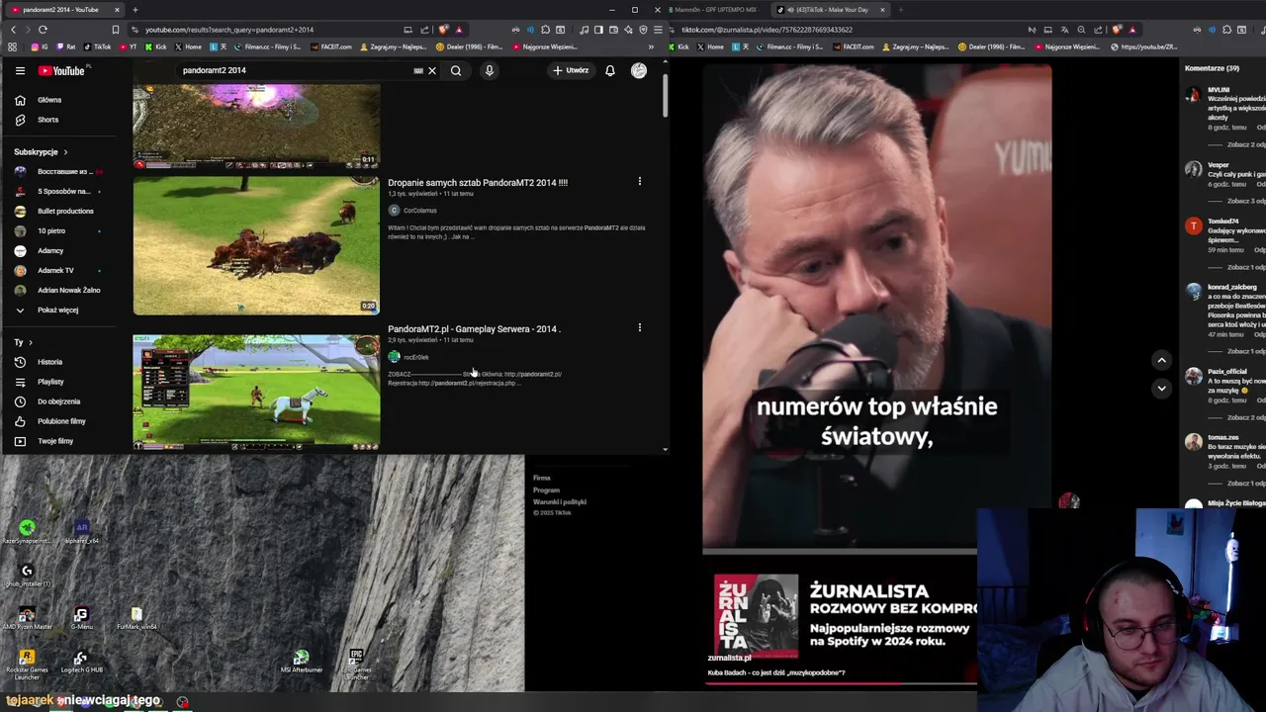Select the MSI Afterburner desktop icon

pos(301,662)
